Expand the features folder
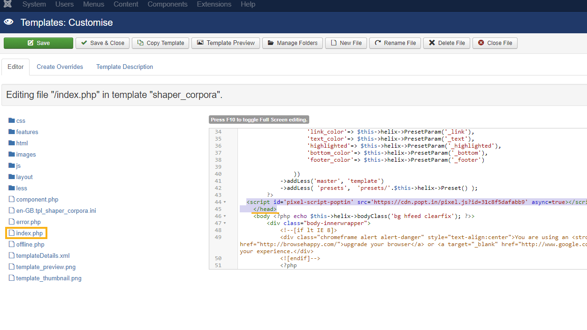This screenshot has height=330, width=587. (x=27, y=132)
